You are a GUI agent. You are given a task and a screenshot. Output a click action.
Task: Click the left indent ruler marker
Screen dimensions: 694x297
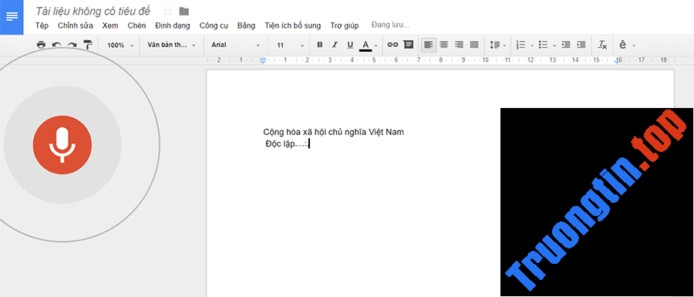pos(263,61)
